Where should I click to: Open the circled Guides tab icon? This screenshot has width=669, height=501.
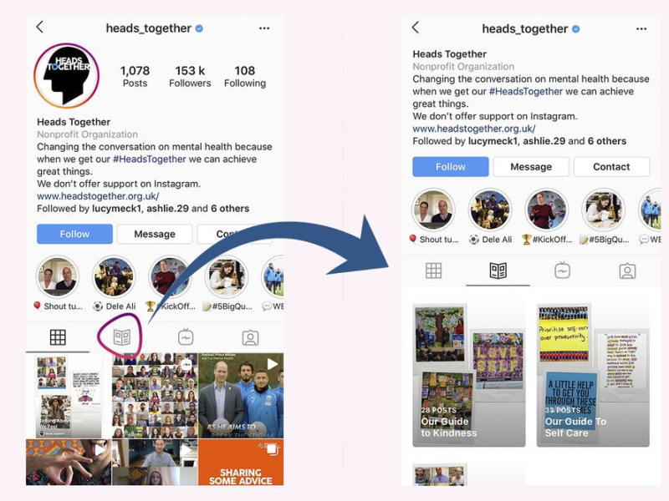pos(121,337)
